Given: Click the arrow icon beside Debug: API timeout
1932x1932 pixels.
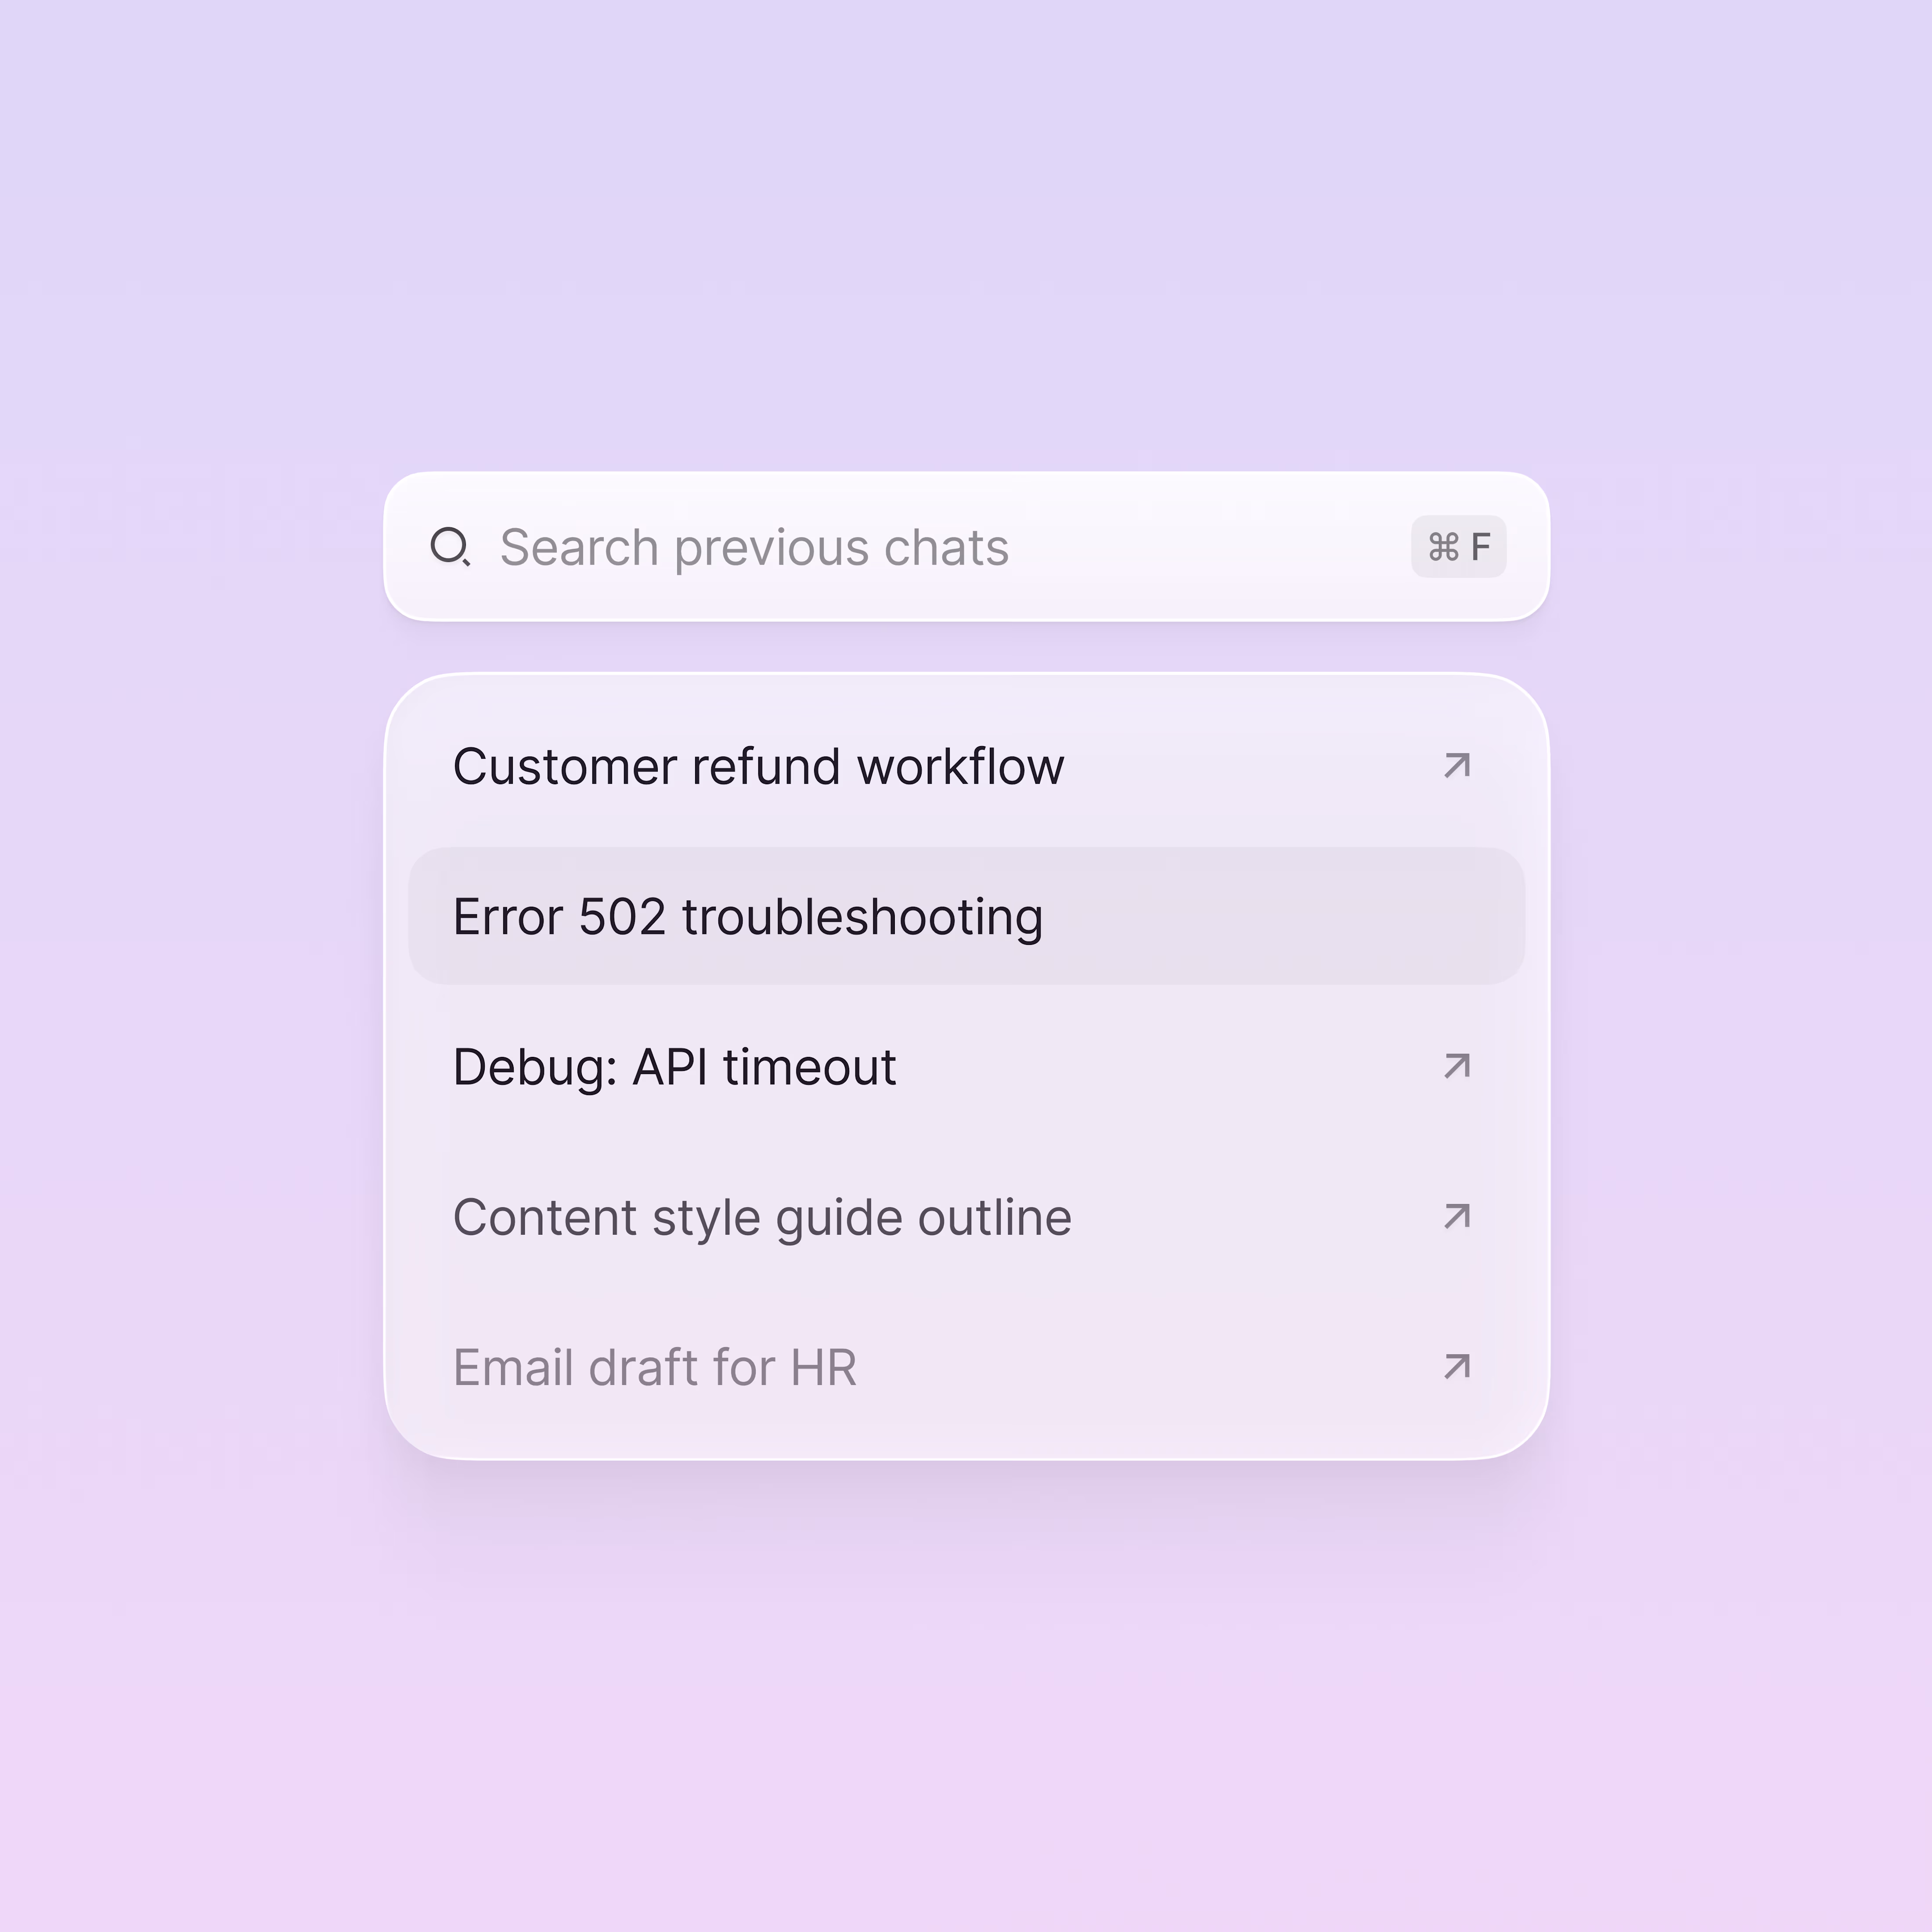Looking at the screenshot, I should [1457, 1066].
